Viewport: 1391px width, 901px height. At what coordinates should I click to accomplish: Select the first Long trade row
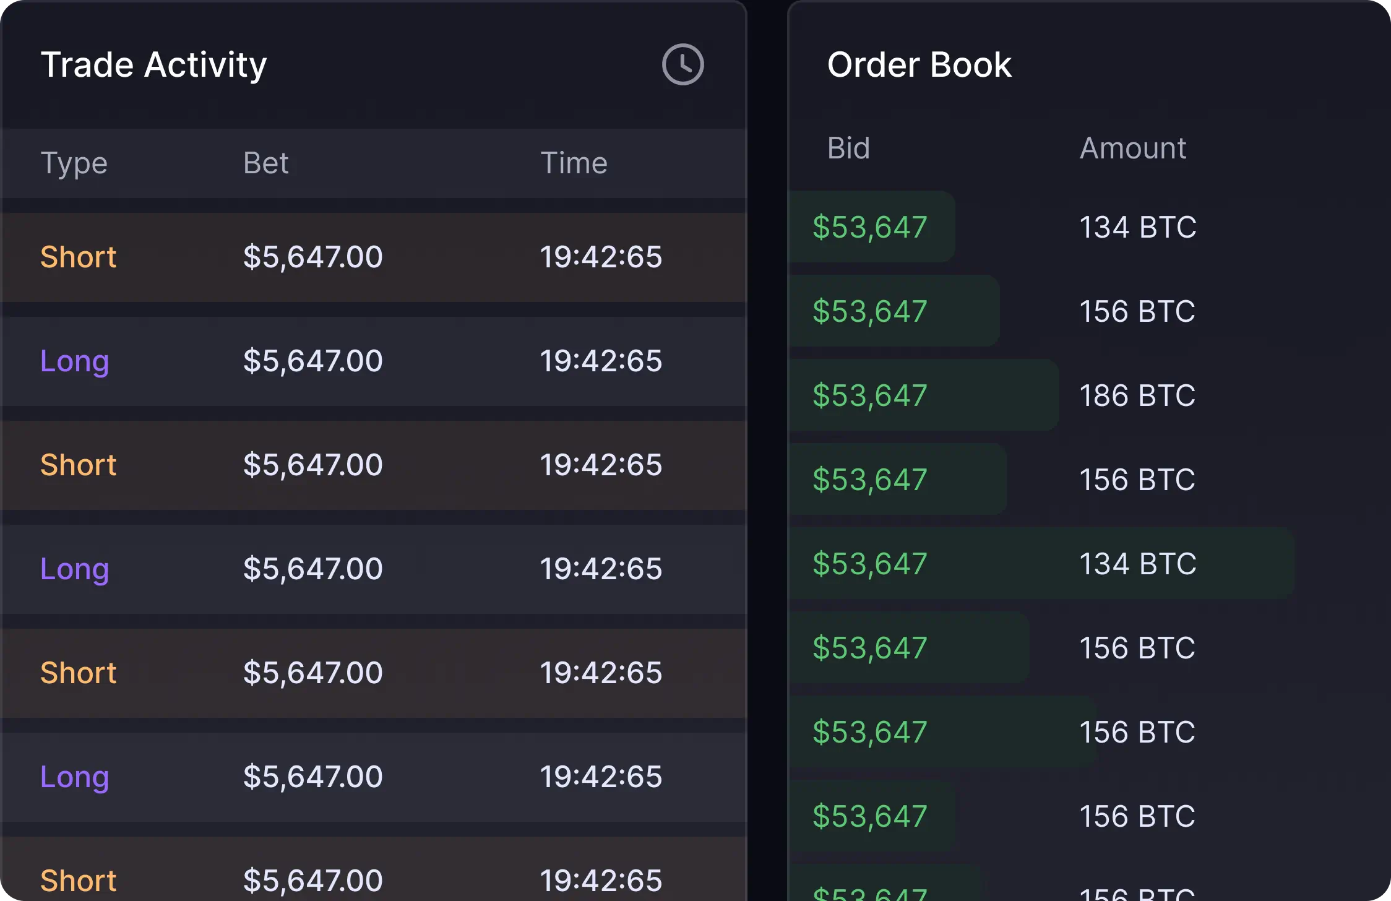point(374,361)
